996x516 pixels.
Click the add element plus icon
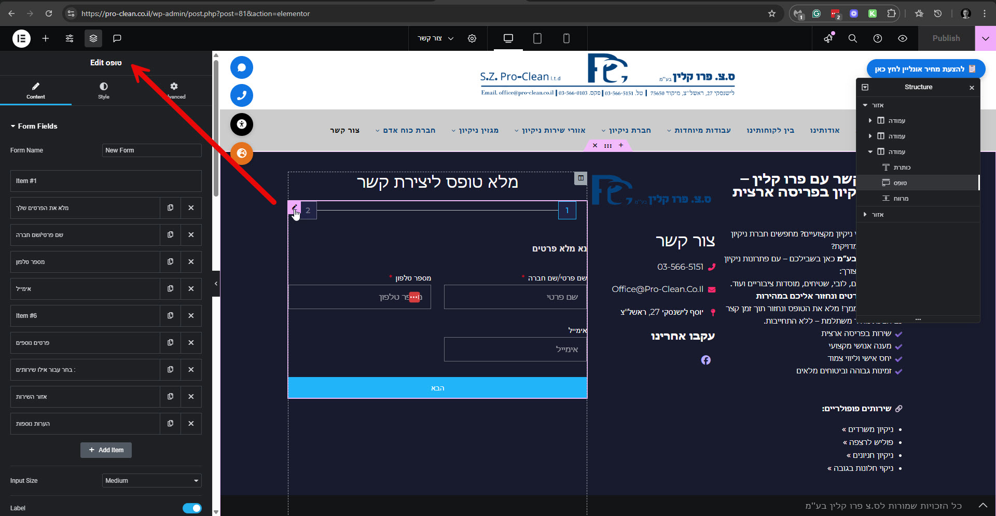[46, 38]
